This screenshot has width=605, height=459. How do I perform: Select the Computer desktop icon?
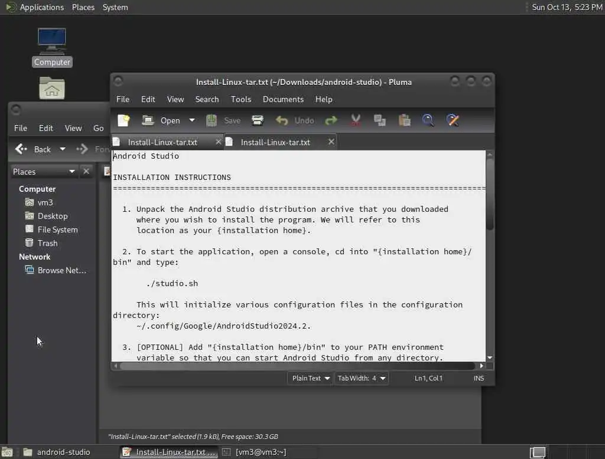coord(52,47)
